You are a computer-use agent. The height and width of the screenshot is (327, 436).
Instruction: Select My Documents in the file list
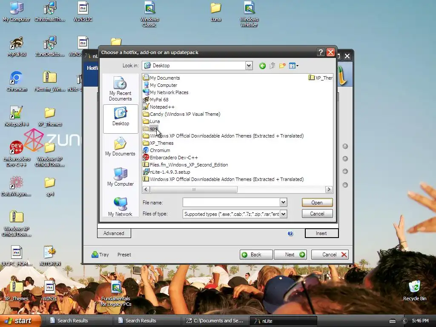click(161, 78)
